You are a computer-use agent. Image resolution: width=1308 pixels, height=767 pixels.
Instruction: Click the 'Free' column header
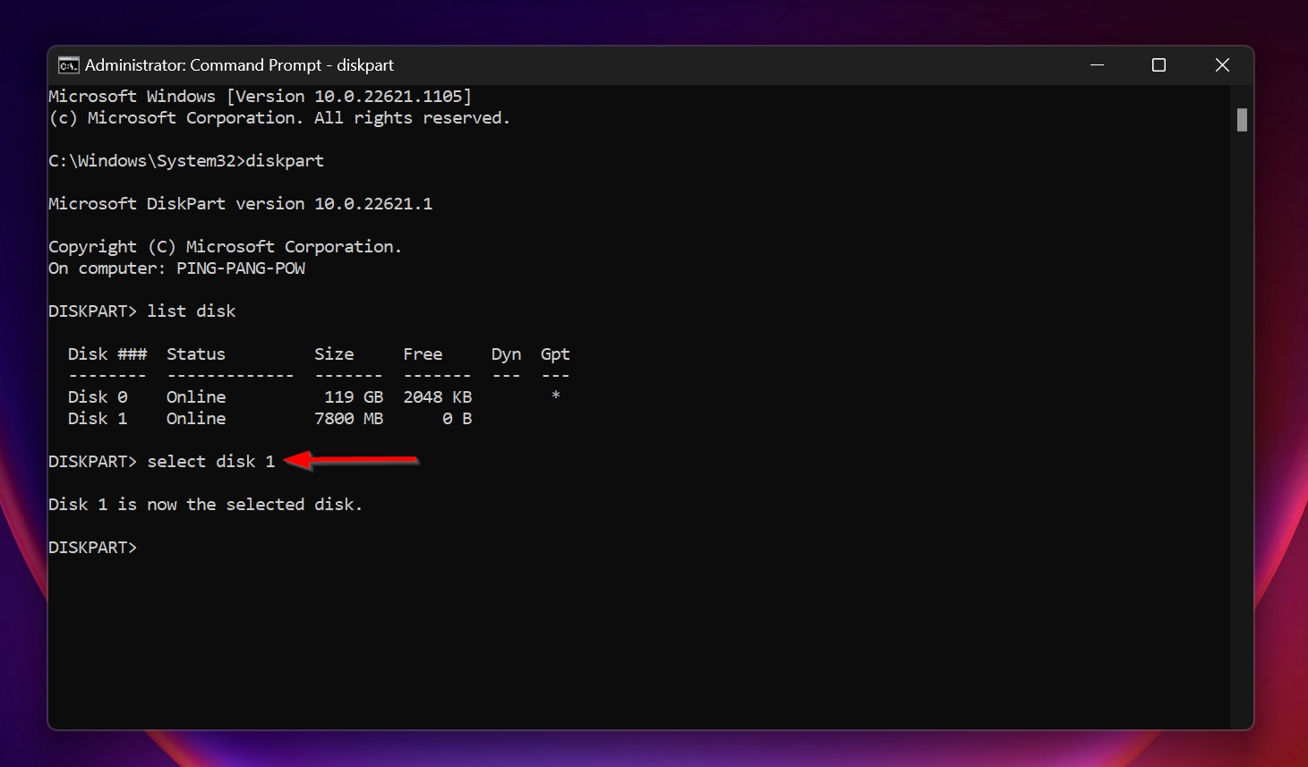(423, 354)
